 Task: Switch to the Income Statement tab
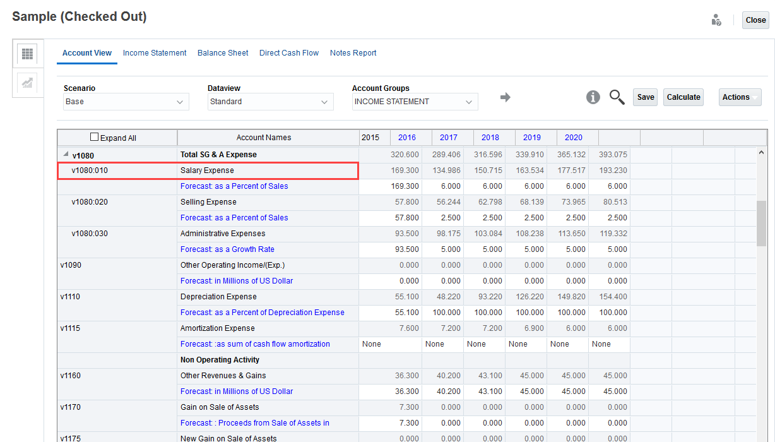coord(155,53)
